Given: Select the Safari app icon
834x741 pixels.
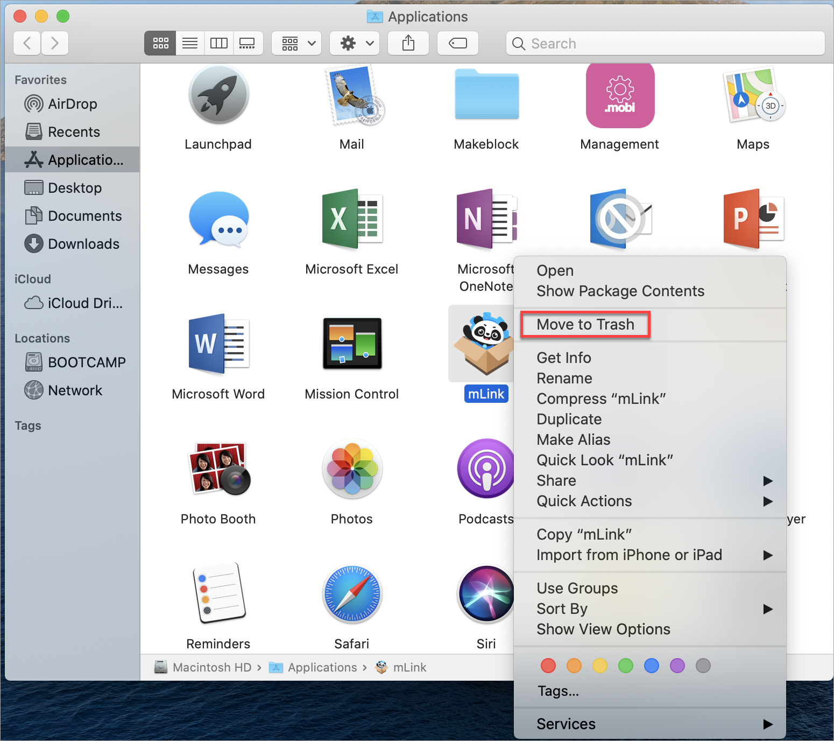Looking at the screenshot, I should pos(352,594).
